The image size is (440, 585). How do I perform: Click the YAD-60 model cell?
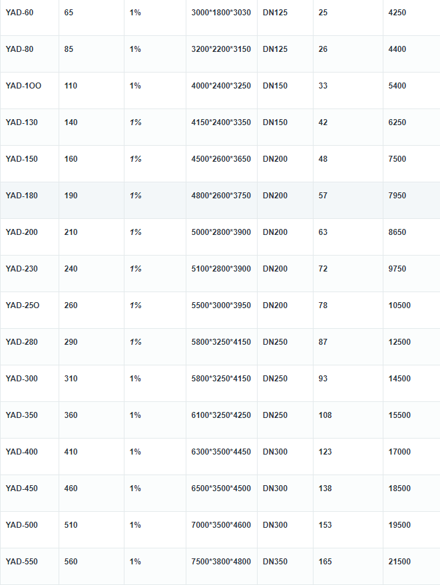coord(20,13)
